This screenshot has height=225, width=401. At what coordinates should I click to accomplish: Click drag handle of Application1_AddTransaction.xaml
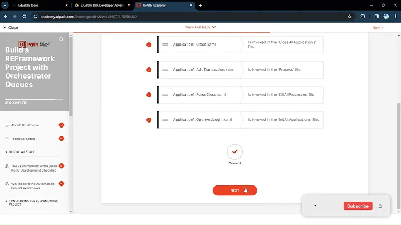pyautogui.click(x=165, y=70)
